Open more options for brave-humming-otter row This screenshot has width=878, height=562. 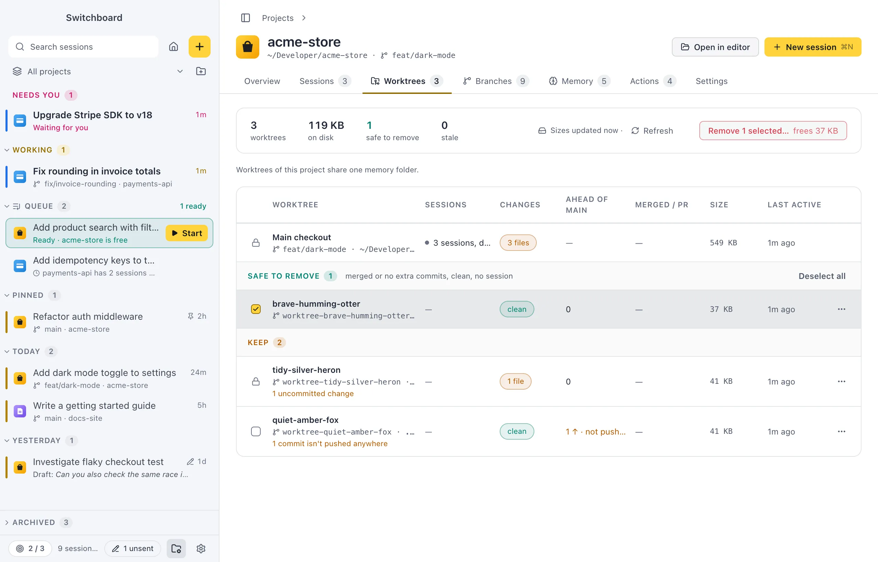(842, 309)
